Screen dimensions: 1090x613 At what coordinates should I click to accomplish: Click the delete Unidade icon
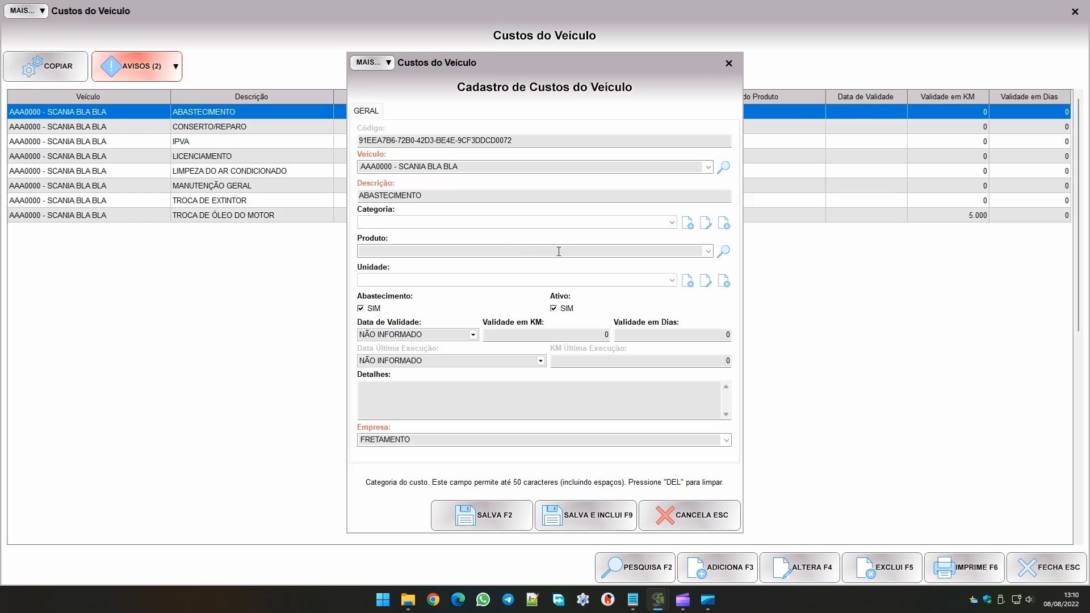[x=724, y=281]
